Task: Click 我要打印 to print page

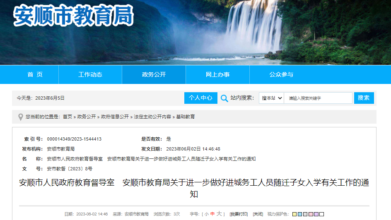Action: click(239, 214)
